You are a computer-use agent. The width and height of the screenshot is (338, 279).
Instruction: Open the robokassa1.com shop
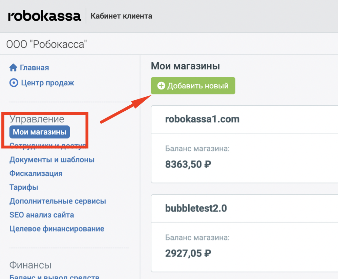(x=202, y=119)
